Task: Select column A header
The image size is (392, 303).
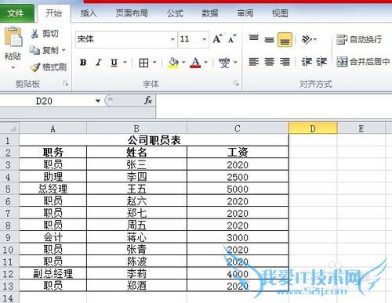Action: [x=53, y=128]
